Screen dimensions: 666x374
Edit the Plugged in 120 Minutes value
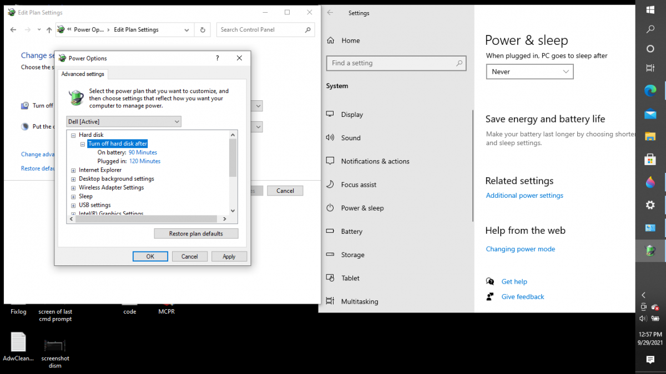pos(145,161)
